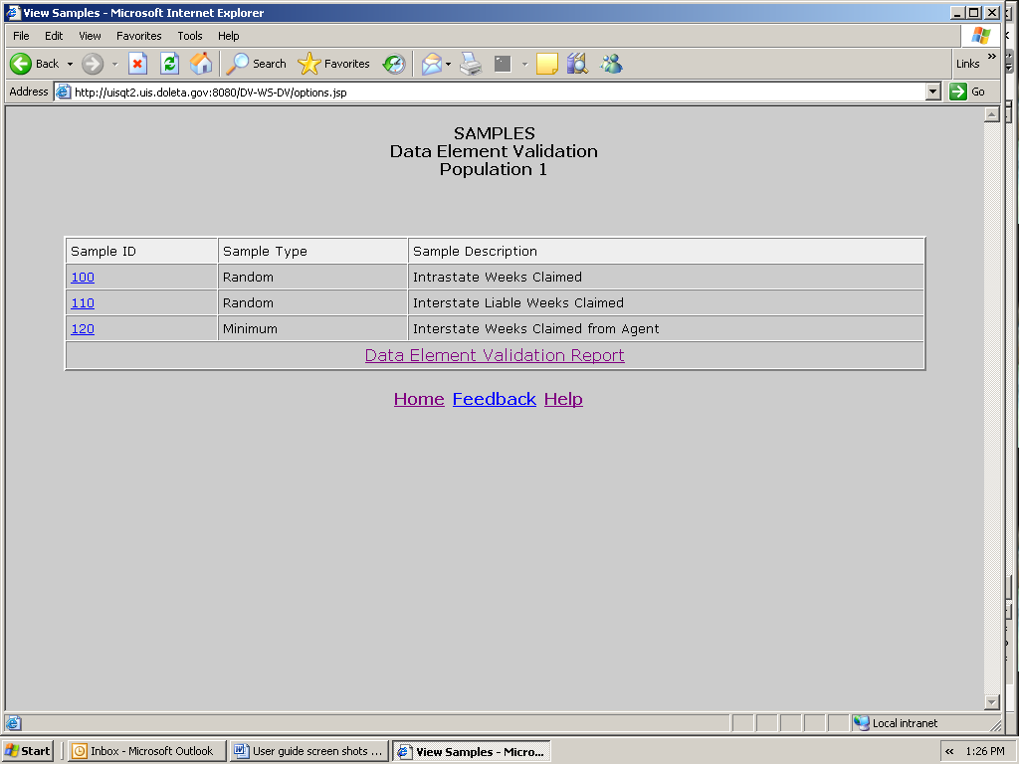The height and width of the screenshot is (764, 1019).
Task: Click the page scrollbar down arrow
Action: coord(992,702)
